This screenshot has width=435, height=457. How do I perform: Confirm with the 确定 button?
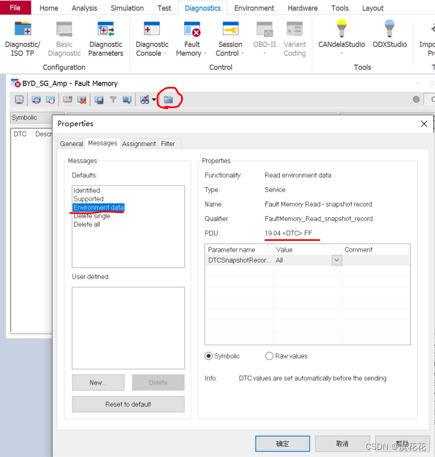pos(282,444)
